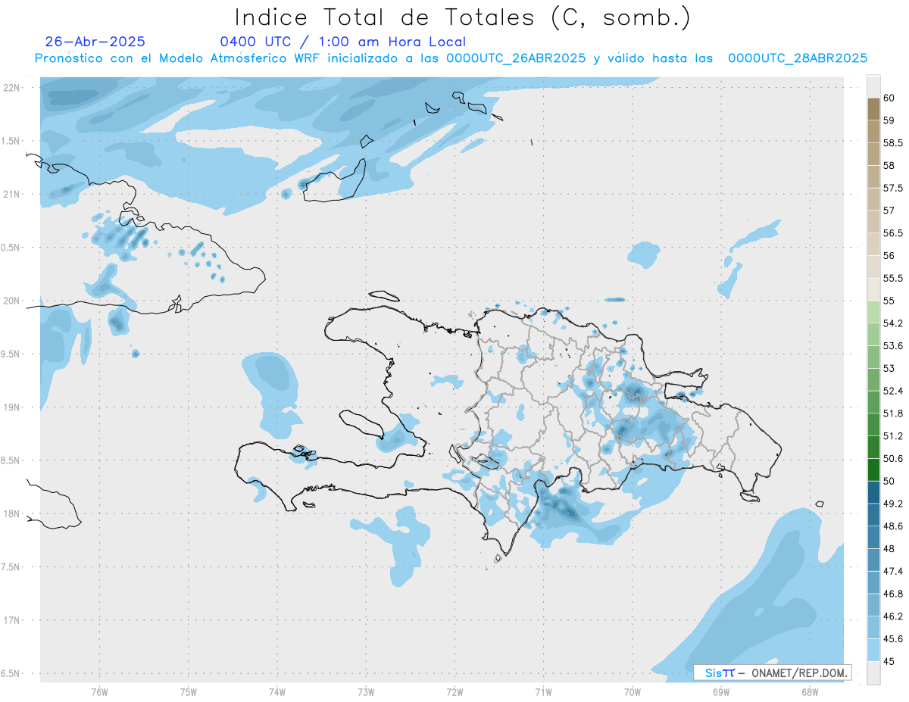
Task: Click the time label '0400 UTC / 1:00 am Hora Local'
Action: (343, 42)
